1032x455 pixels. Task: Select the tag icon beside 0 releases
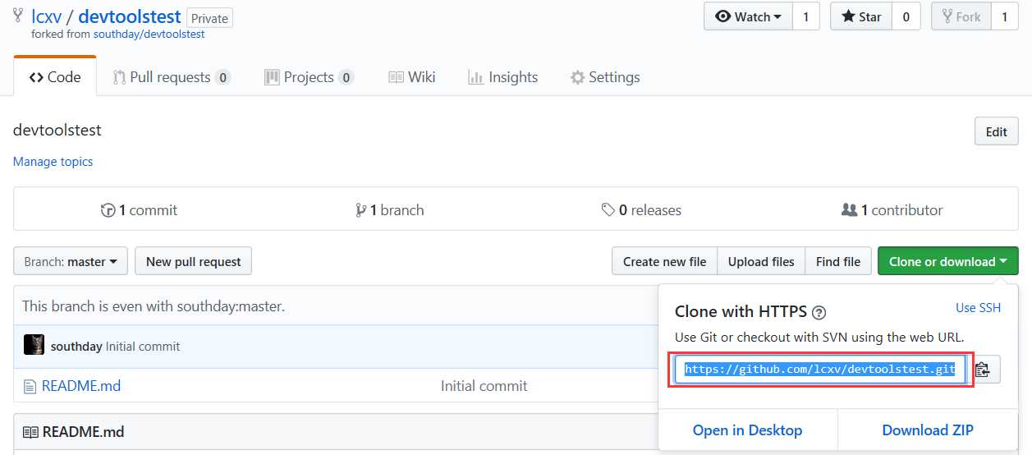pos(608,210)
